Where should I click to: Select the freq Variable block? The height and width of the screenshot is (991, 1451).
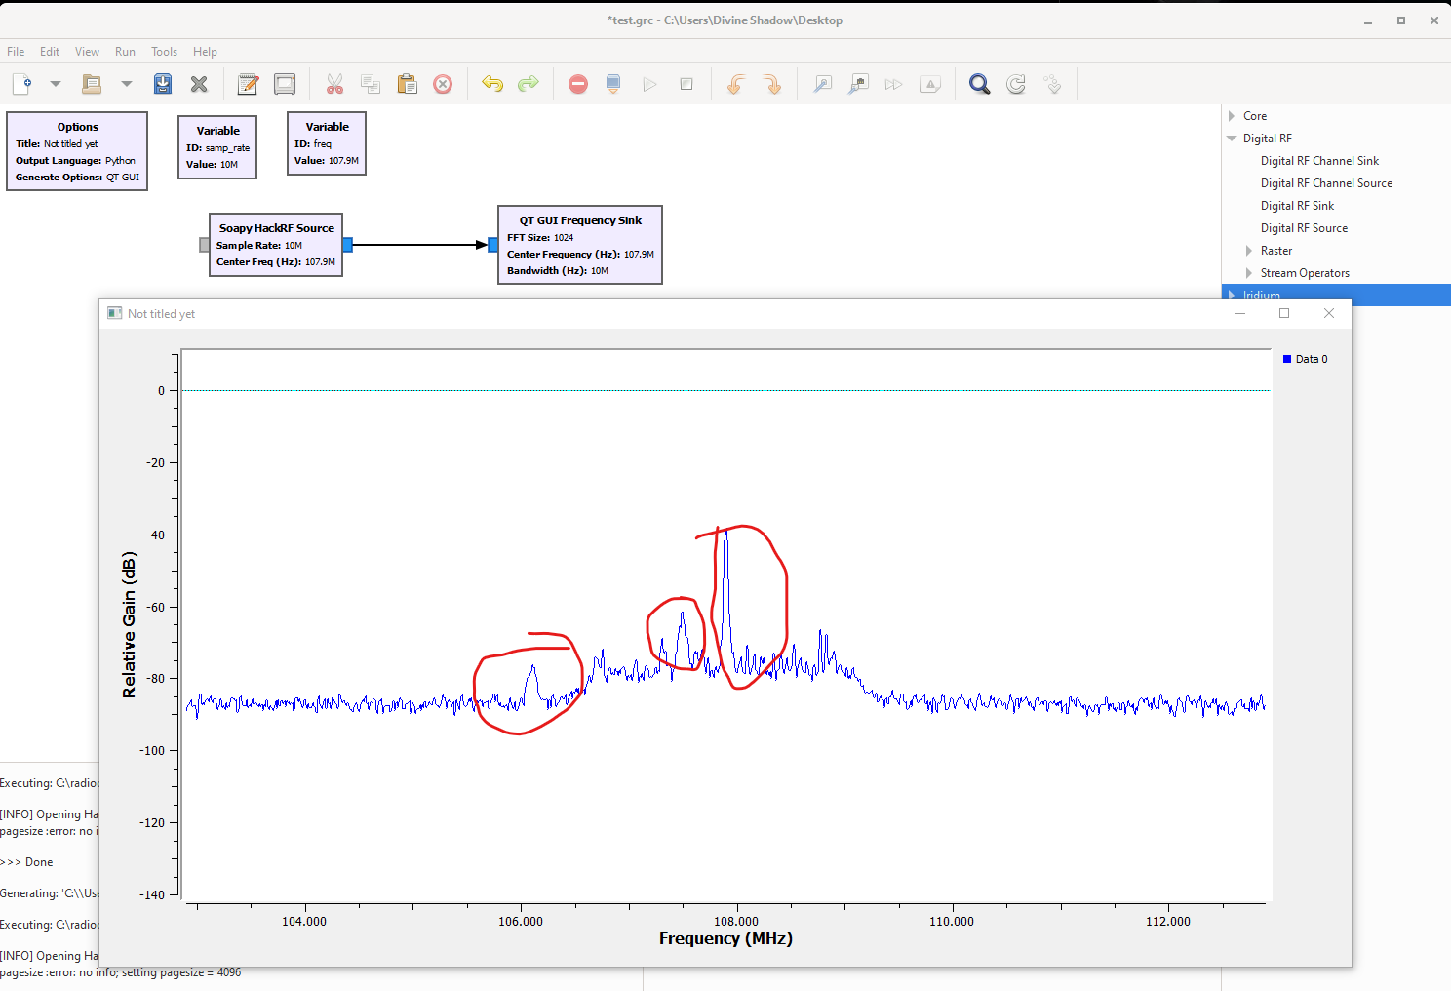coord(327,143)
